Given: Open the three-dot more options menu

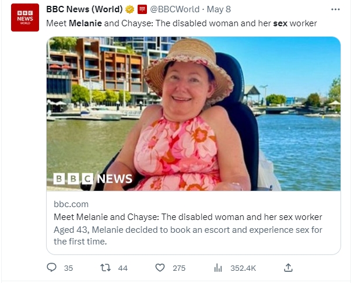Looking at the screenshot, I should (335, 10).
